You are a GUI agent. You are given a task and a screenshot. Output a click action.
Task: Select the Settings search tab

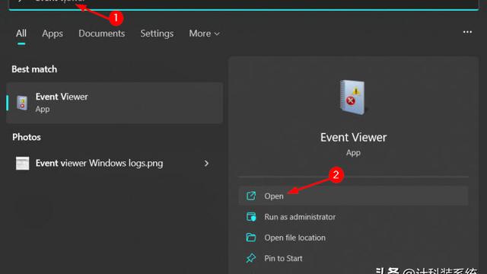coord(157,33)
